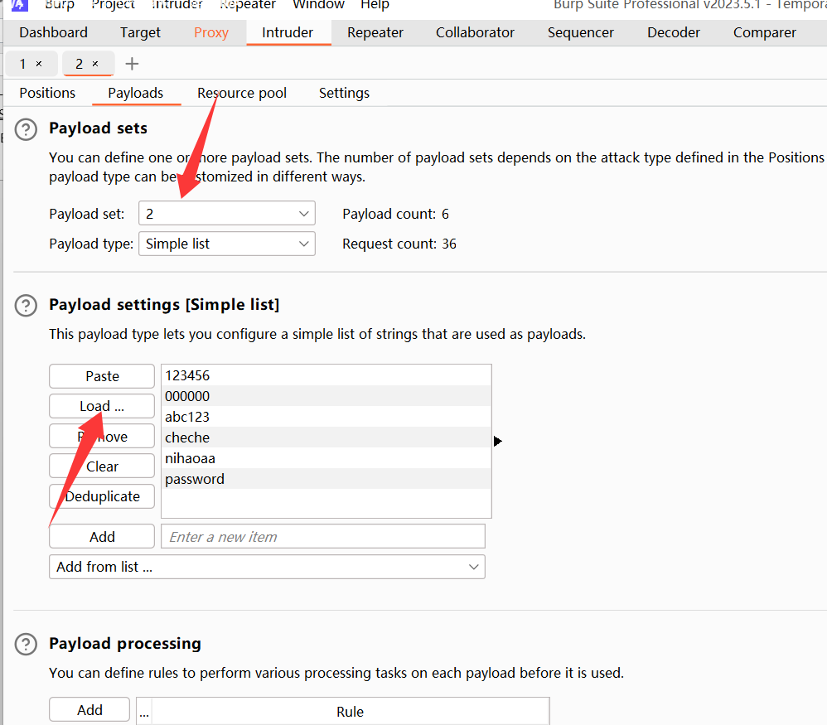Click the Deduplicate button
Viewport: 827px width, 725px height.
click(102, 496)
